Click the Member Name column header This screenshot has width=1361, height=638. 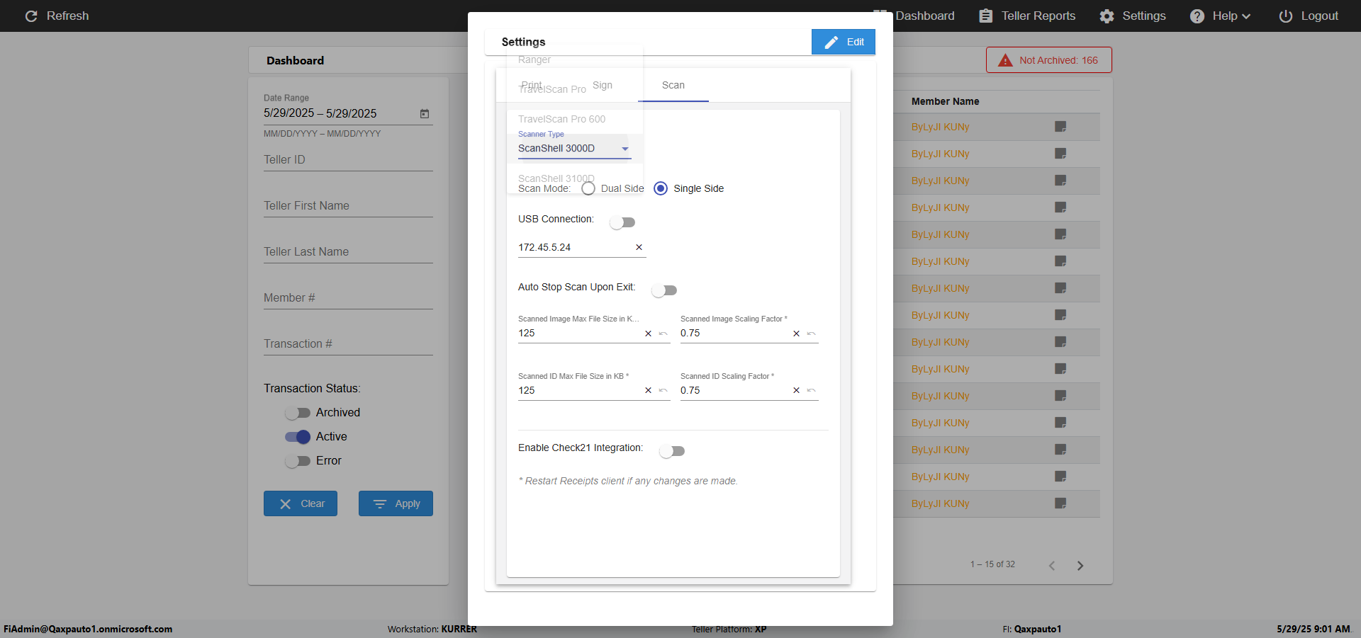945,101
